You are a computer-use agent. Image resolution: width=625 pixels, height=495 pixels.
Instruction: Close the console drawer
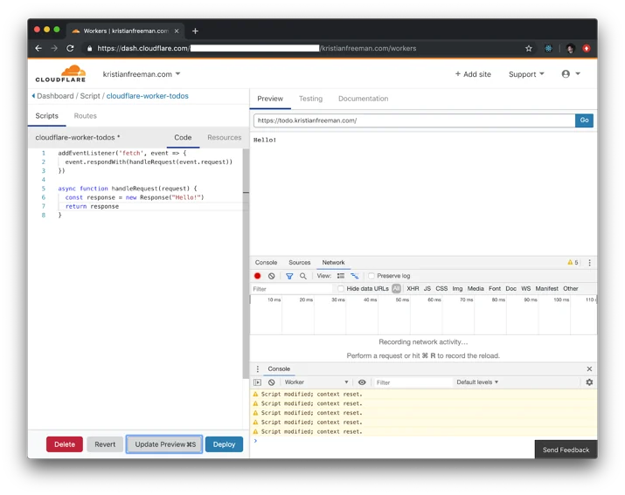pyautogui.click(x=589, y=368)
